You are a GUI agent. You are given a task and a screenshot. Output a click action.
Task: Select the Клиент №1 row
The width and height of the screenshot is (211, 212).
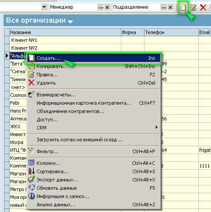pos(65,40)
